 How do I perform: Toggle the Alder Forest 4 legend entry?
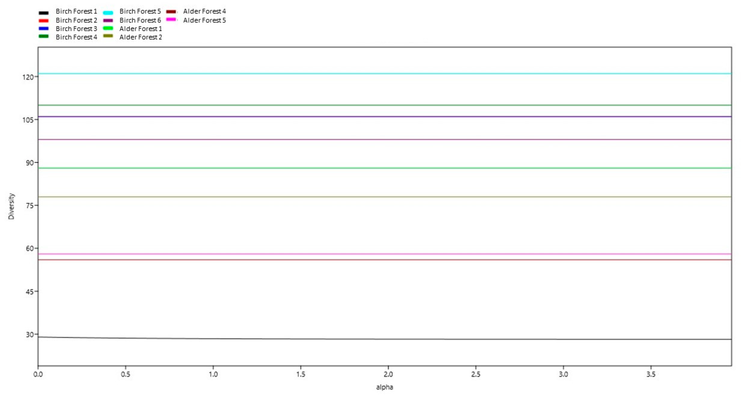pos(205,12)
